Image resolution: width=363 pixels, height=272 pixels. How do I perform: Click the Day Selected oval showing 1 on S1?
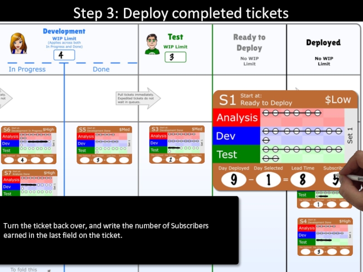(268, 180)
